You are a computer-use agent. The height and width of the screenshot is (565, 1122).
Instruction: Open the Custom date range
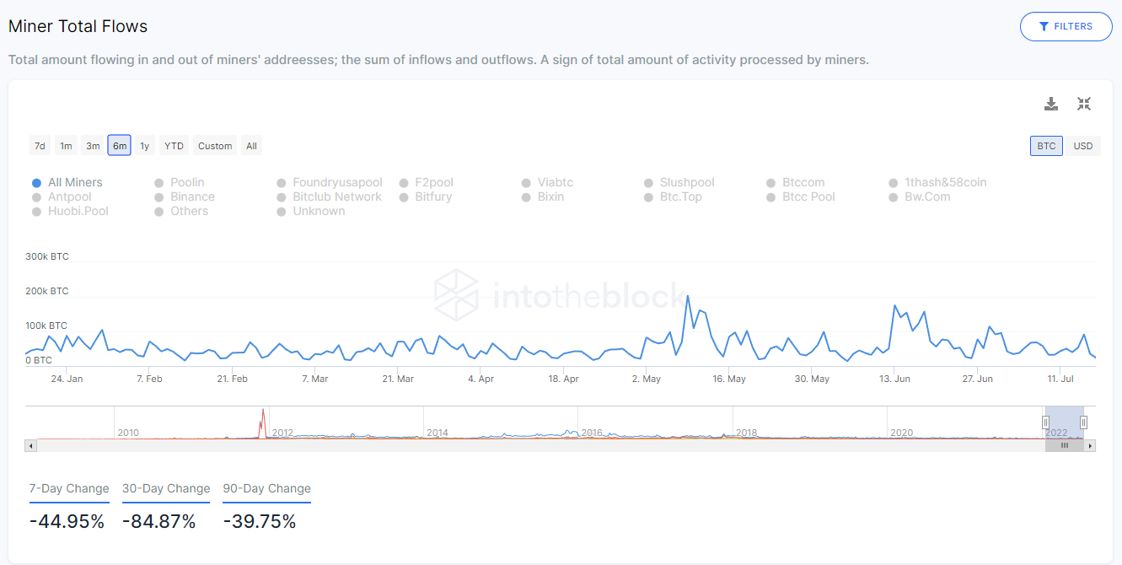[x=215, y=146]
